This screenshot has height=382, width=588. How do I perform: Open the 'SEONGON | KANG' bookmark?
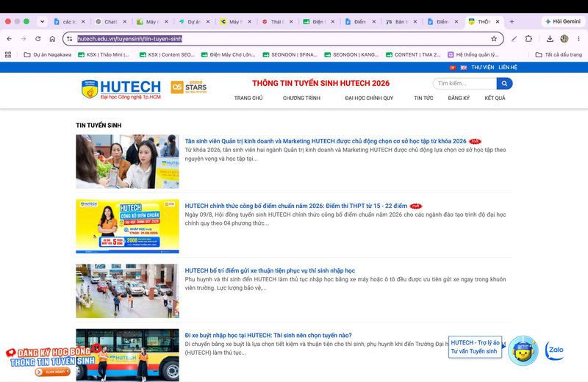click(351, 55)
